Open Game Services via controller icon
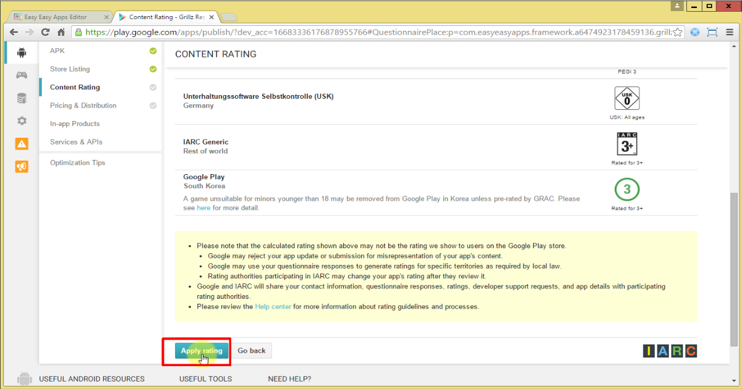The height and width of the screenshot is (389, 742). [x=20, y=75]
